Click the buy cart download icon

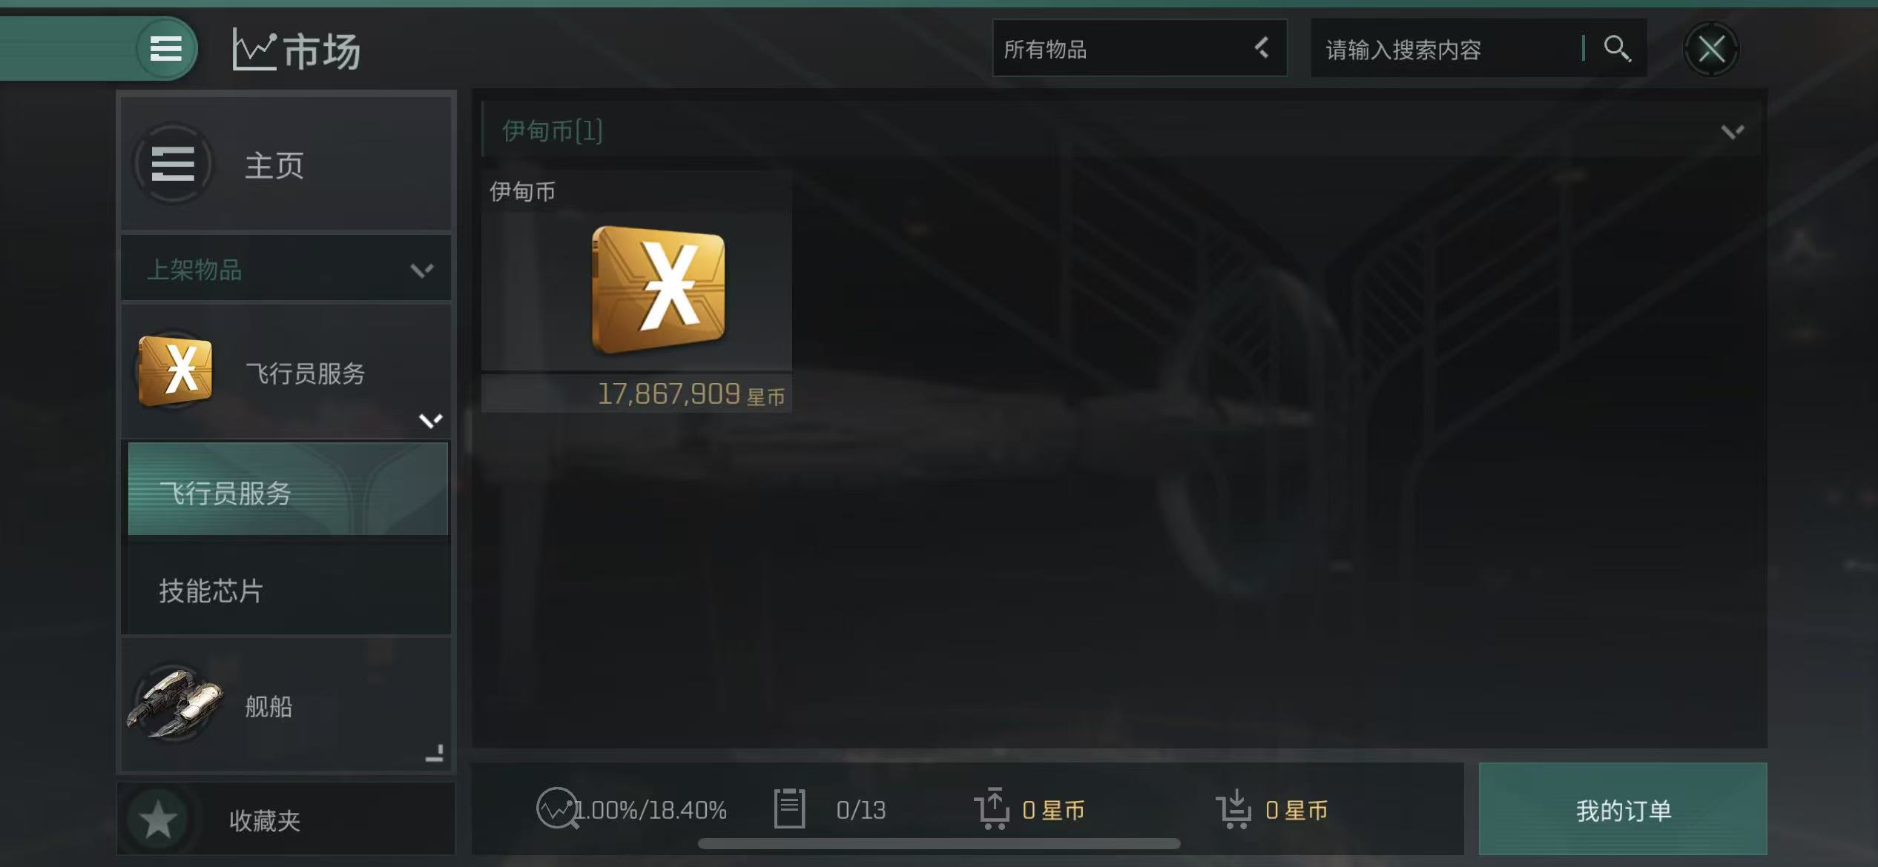(1233, 808)
